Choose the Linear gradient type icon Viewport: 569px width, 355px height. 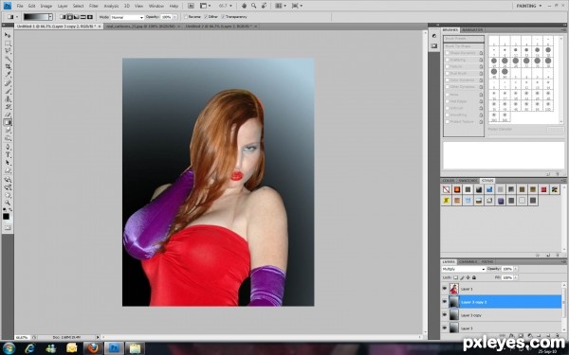tap(63, 17)
